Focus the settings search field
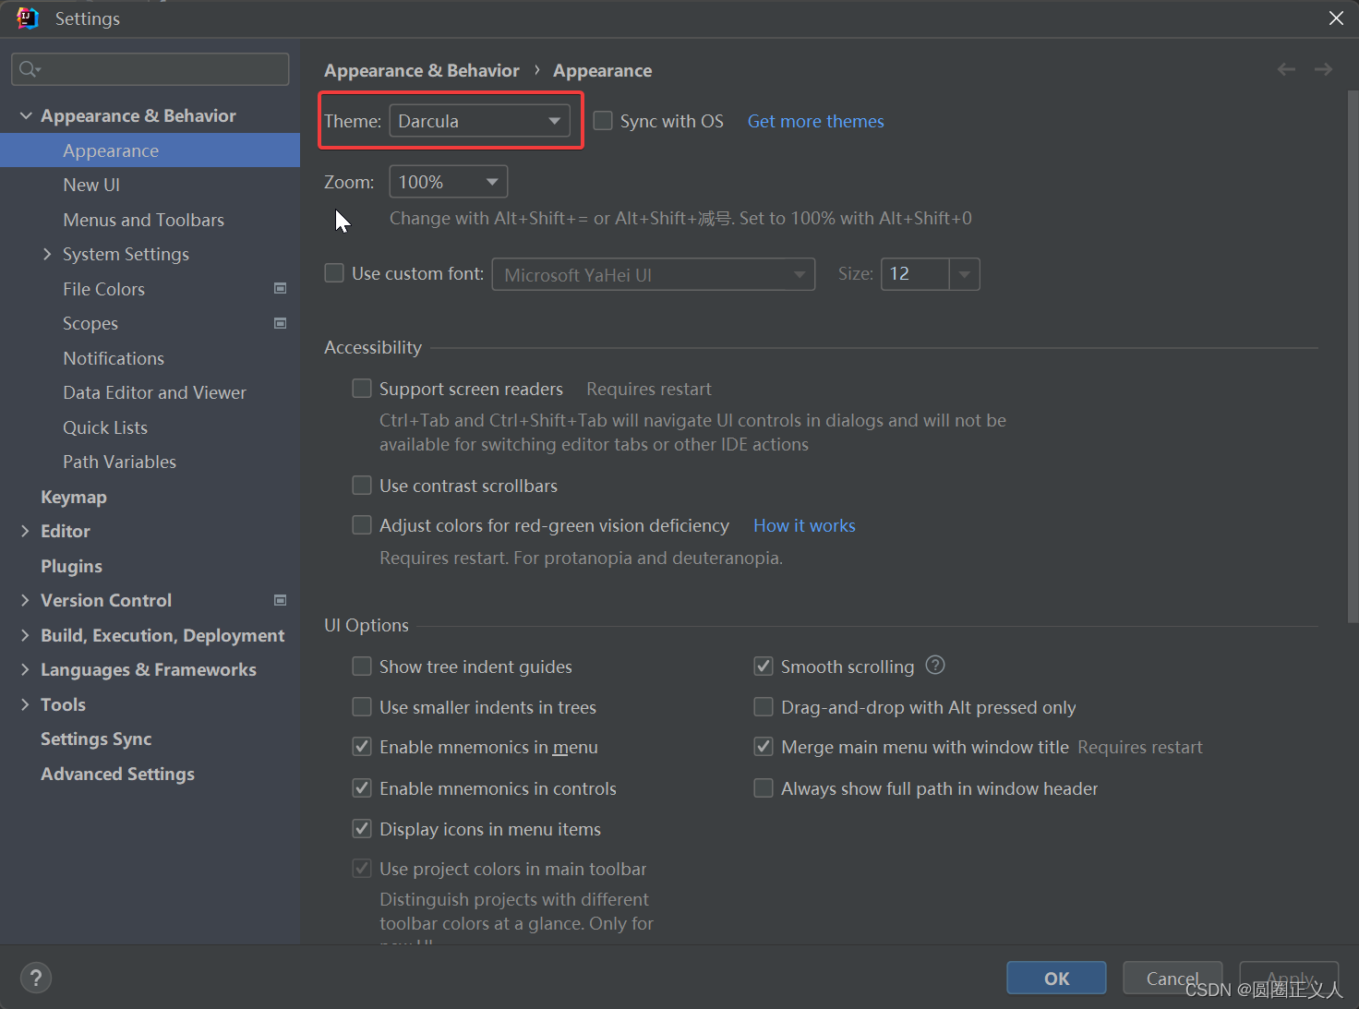This screenshot has width=1359, height=1009. click(x=150, y=69)
